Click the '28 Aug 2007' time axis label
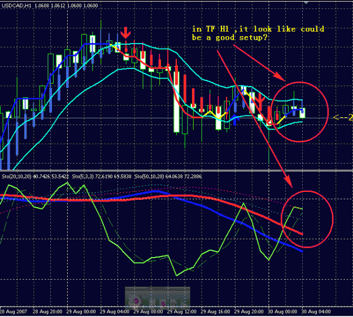353x317 pixels. (x=14, y=311)
